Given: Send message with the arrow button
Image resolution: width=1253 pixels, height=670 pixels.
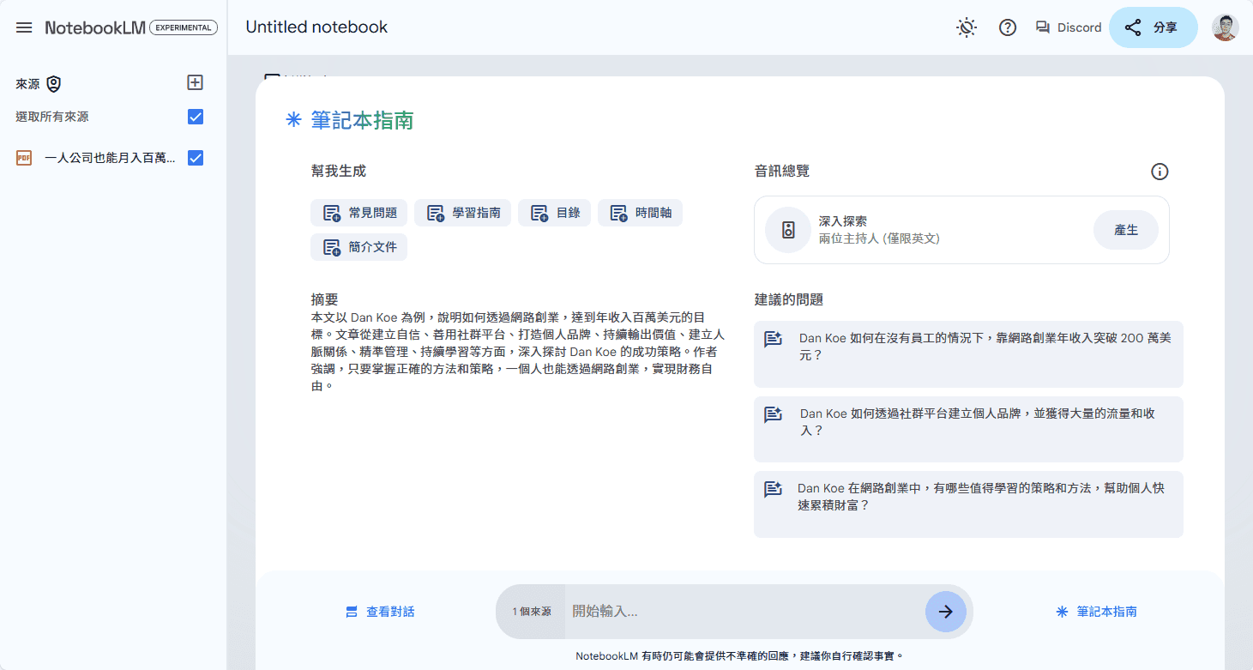Looking at the screenshot, I should [946, 612].
